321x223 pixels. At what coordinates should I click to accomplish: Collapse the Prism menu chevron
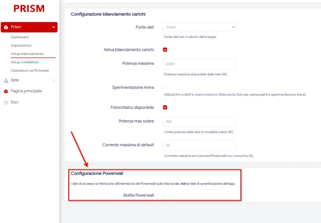(x=53, y=27)
